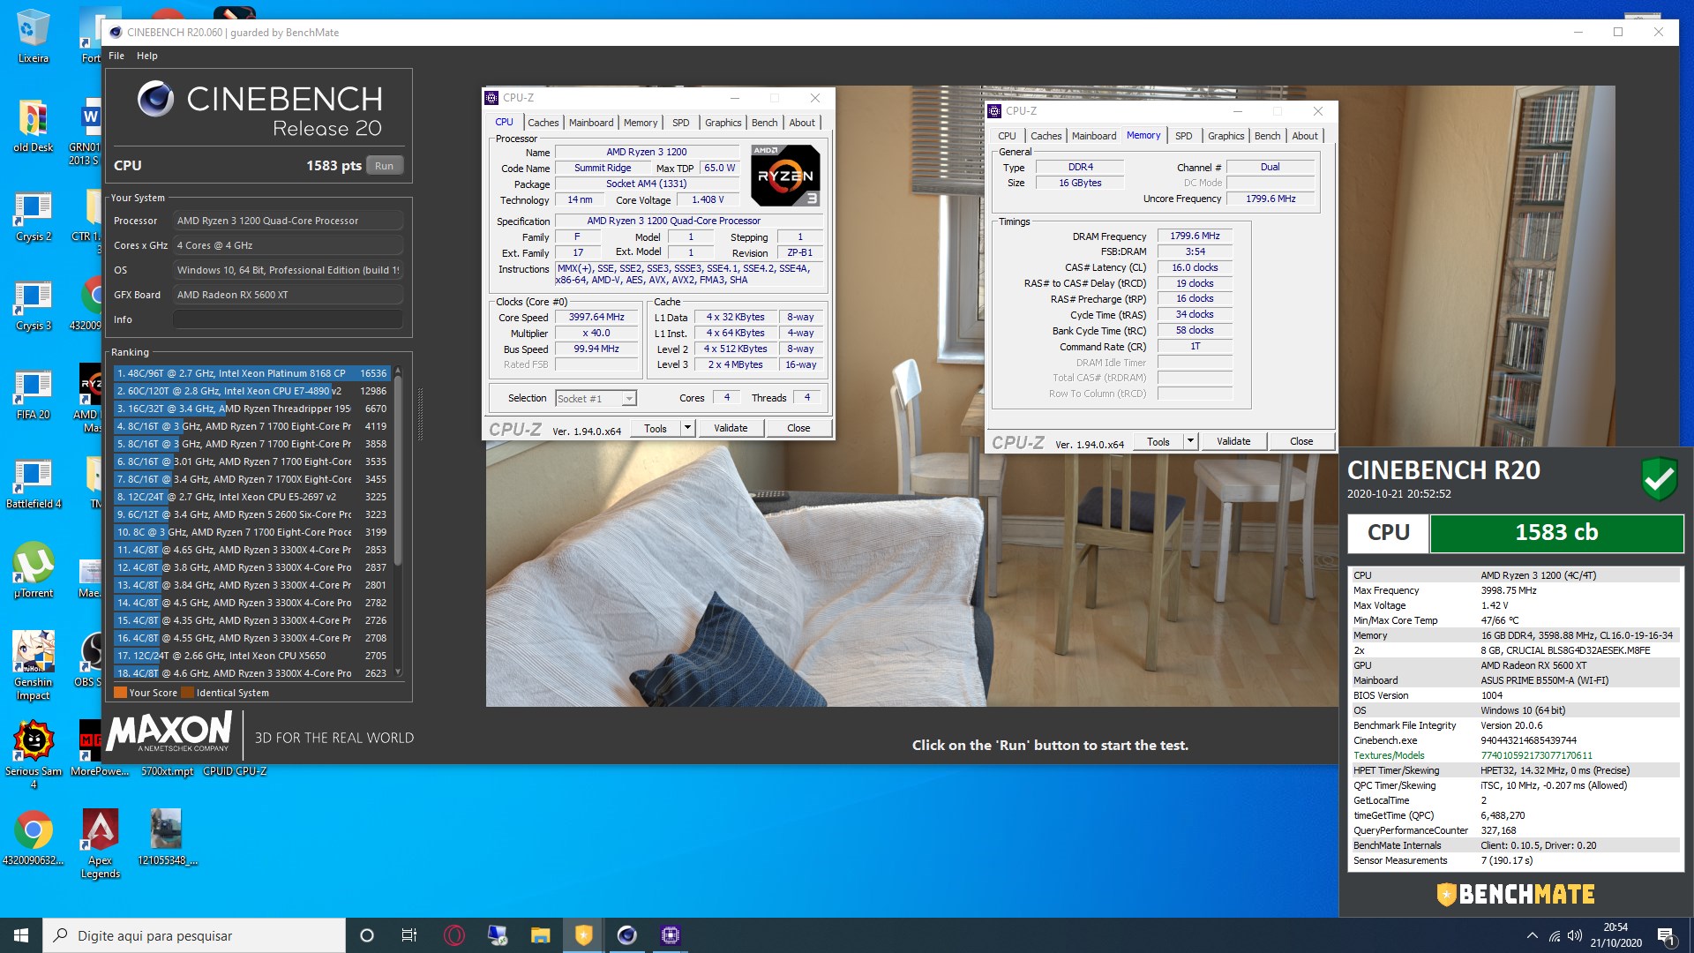Switch to Bench tab in left CPU-Z window

pos(765,123)
